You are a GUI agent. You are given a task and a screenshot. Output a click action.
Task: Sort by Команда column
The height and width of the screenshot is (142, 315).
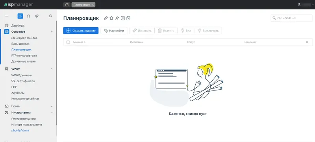click(x=79, y=42)
